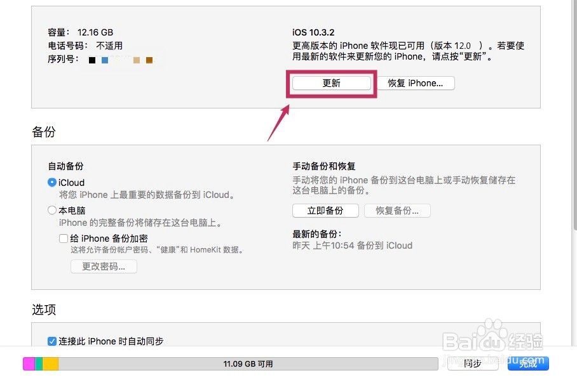This screenshot has height=380, width=577.
Task: Click the 更新 (Update) button
Action: (x=331, y=82)
